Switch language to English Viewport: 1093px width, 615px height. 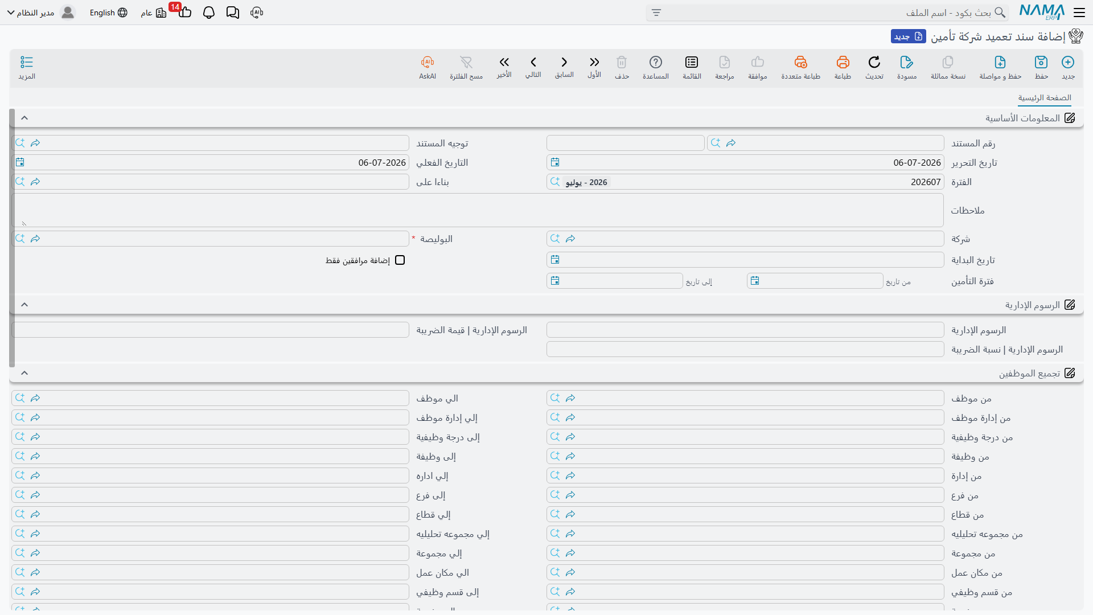pos(108,13)
